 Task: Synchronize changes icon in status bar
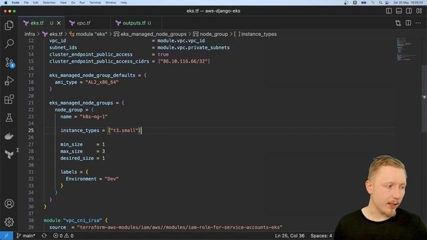click(x=44, y=235)
